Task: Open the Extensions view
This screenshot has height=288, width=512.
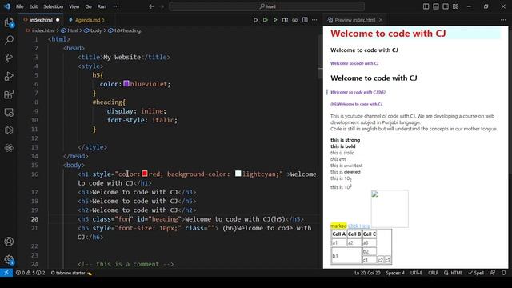Action: pos(9,94)
